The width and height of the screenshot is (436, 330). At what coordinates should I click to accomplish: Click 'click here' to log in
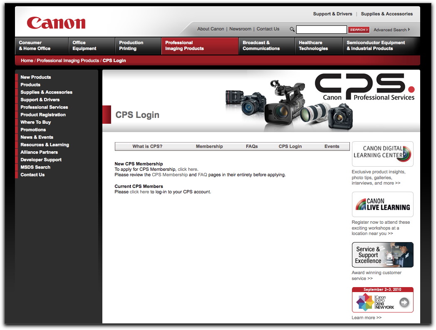pyautogui.click(x=139, y=192)
